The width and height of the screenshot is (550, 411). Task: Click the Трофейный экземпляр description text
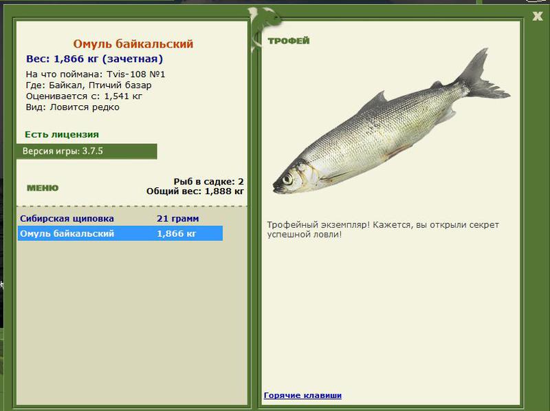383,229
